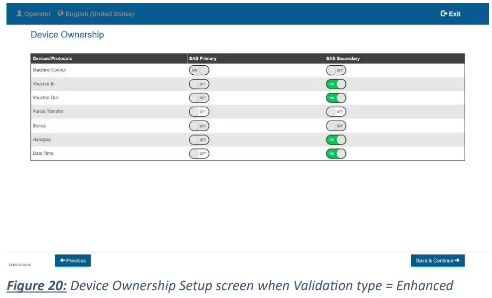Enable SAS Primary Funds Transfer

pos(199,112)
